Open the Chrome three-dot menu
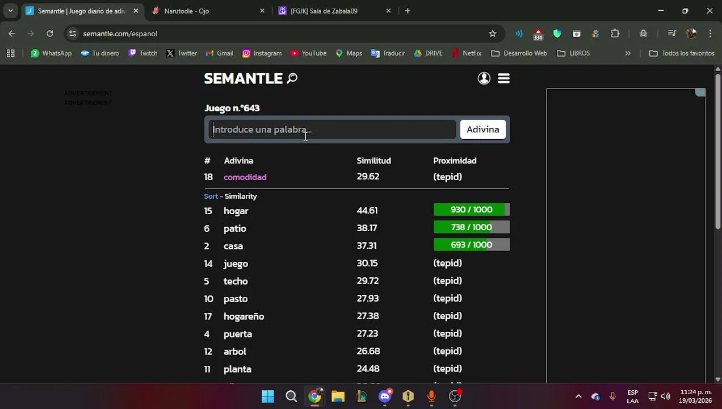The height and width of the screenshot is (409, 722). pyautogui.click(x=710, y=34)
